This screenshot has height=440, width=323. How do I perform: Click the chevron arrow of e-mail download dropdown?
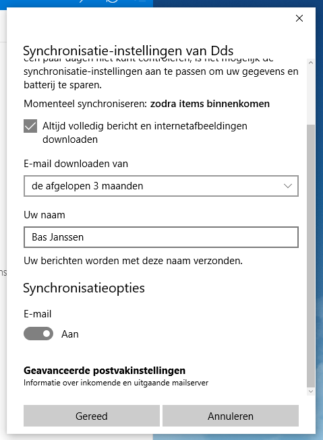pyautogui.click(x=288, y=186)
